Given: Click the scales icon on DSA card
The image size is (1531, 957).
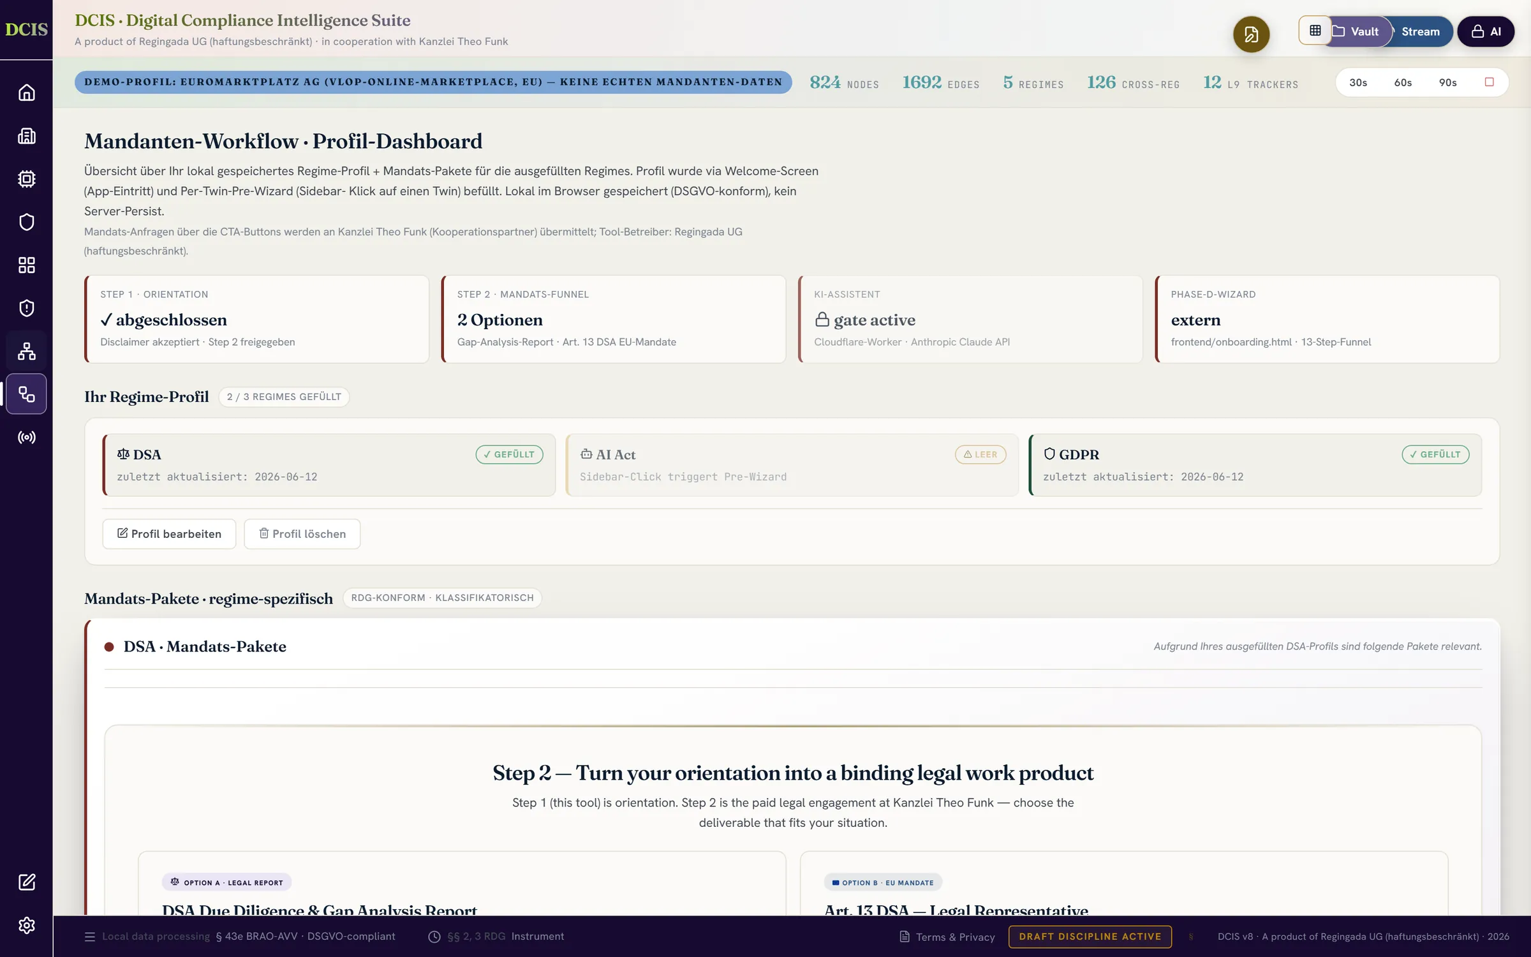Looking at the screenshot, I should click(x=123, y=454).
